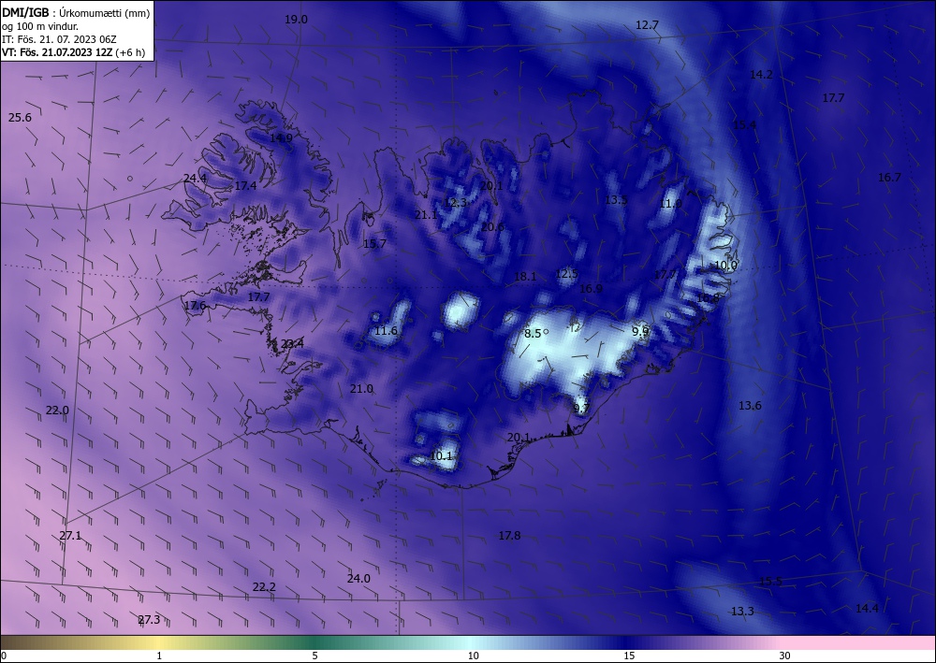Click the map value 22.2

point(264,587)
